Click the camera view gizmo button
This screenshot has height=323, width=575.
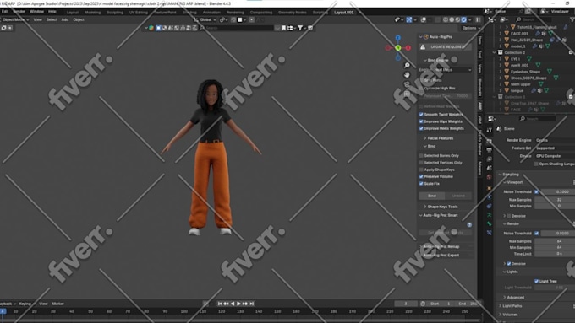click(x=407, y=84)
